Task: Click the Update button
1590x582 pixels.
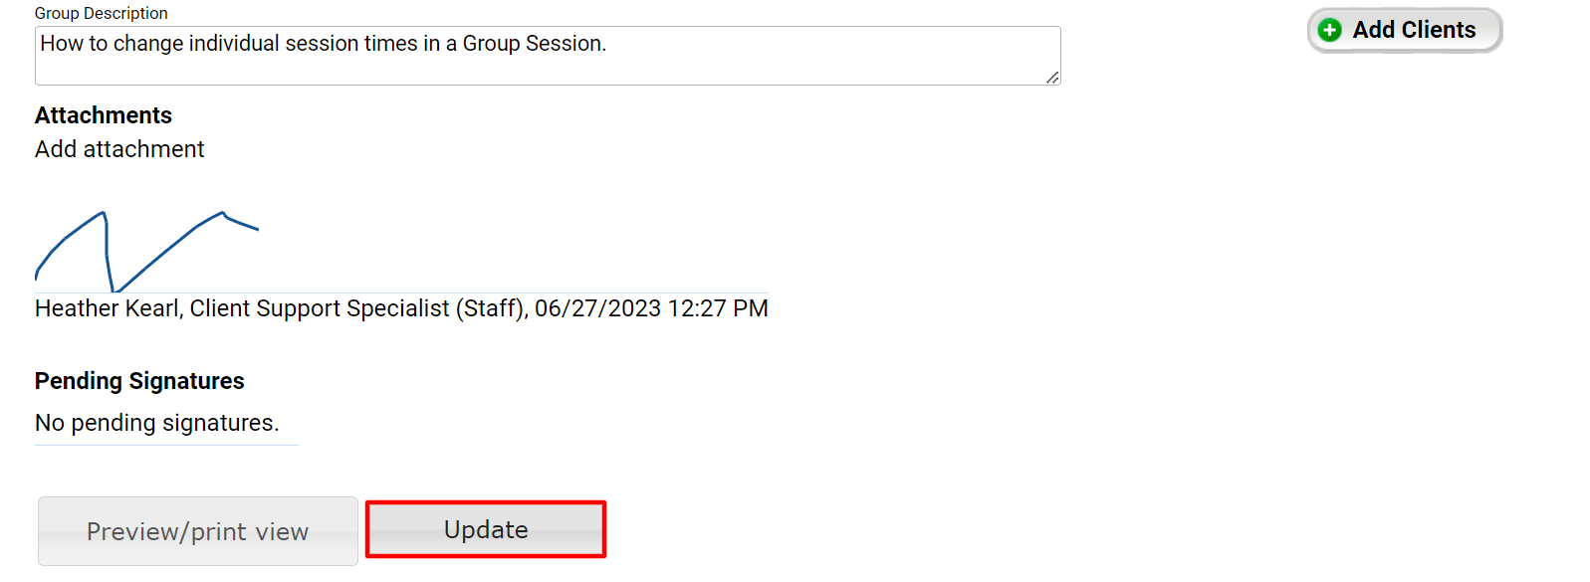Action: pyautogui.click(x=486, y=529)
